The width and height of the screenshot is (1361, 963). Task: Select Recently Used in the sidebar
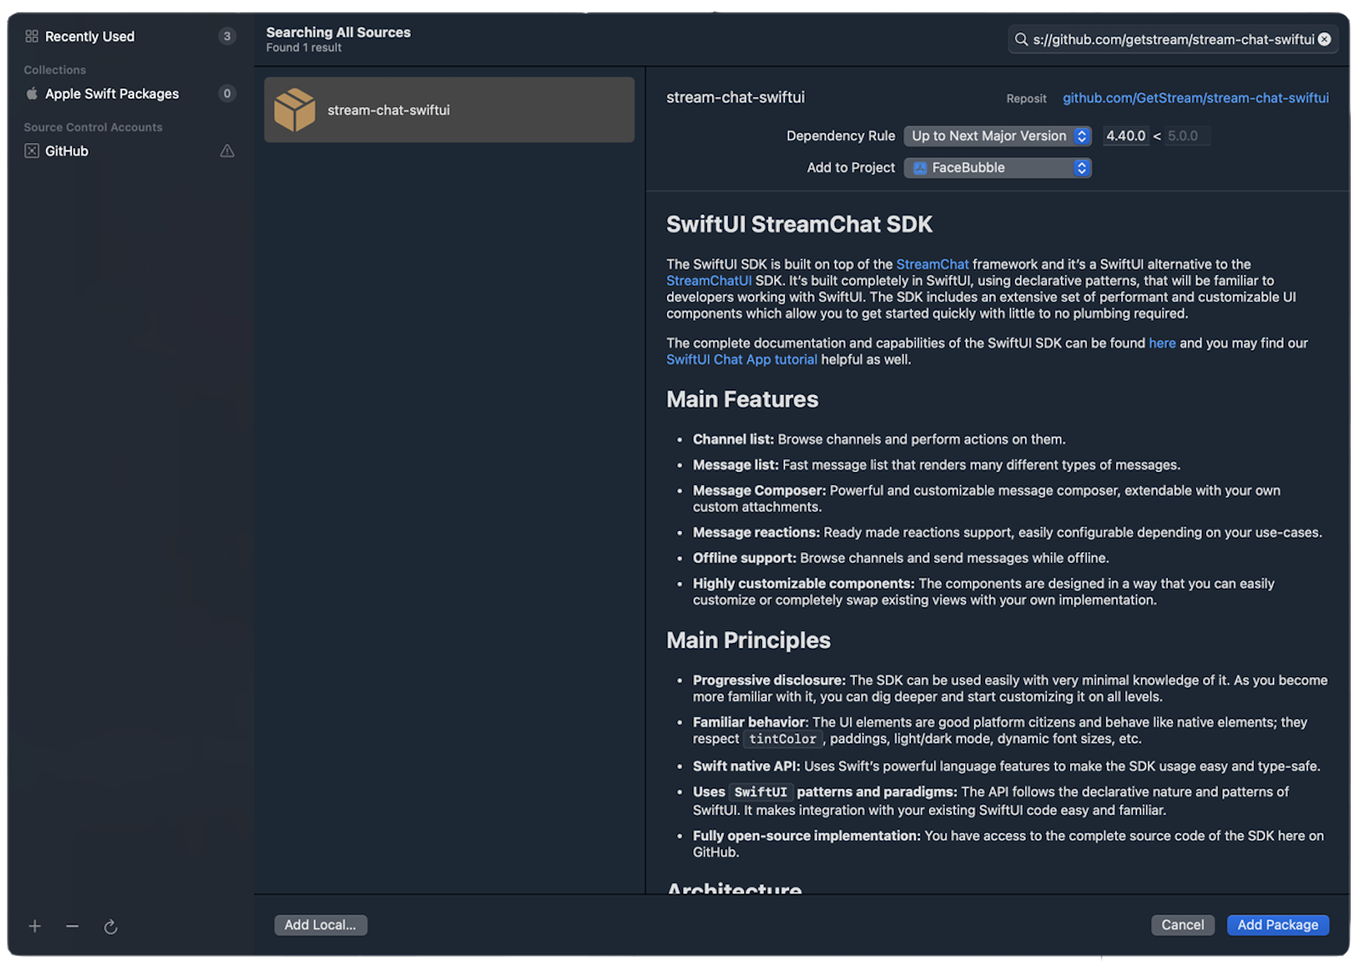pyautogui.click(x=89, y=37)
